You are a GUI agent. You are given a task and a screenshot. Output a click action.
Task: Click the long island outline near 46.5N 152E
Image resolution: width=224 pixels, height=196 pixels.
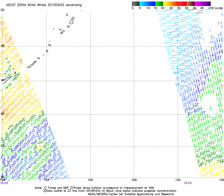[x=32, y=65]
